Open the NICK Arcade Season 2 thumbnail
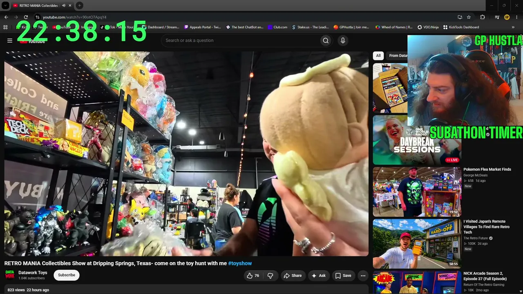 coord(417,283)
